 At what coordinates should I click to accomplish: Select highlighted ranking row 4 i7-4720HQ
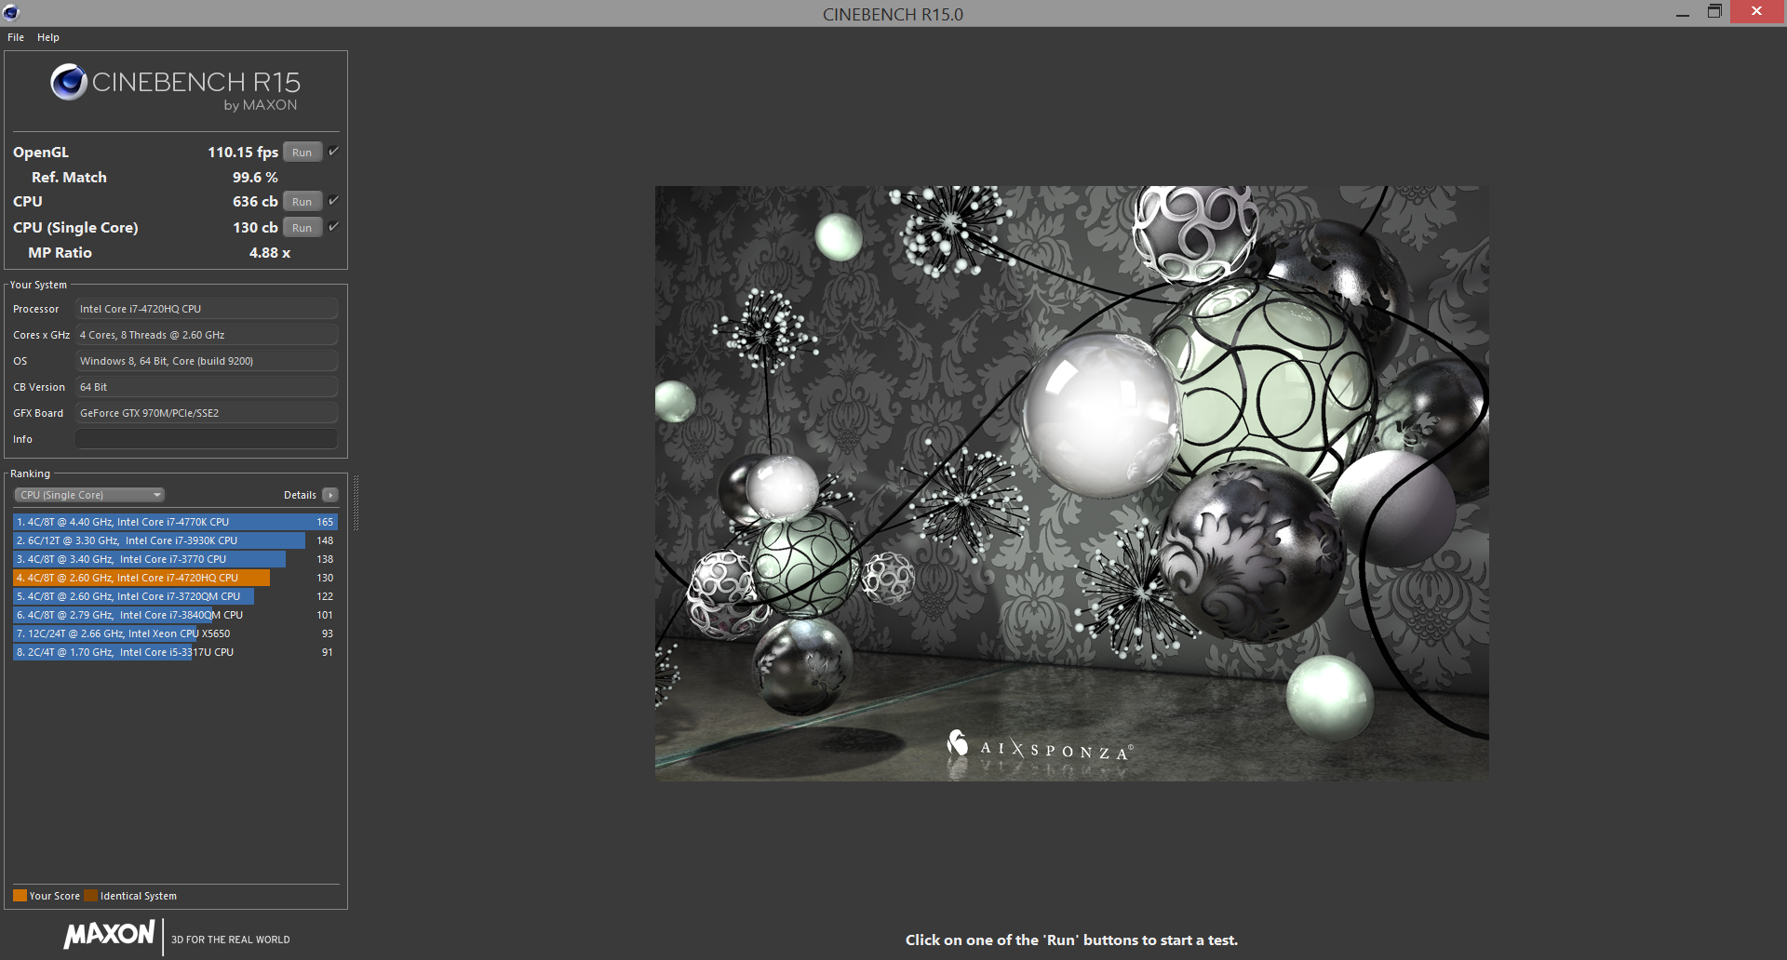175,578
